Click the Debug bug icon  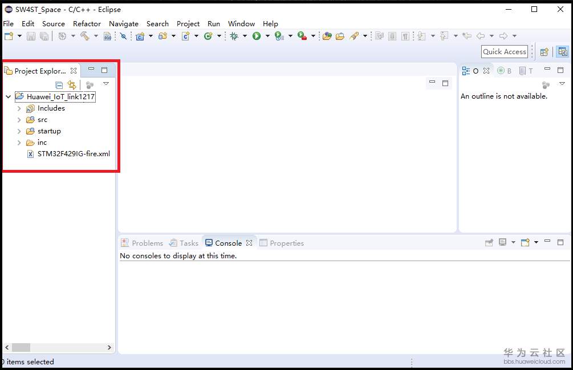tap(234, 36)
